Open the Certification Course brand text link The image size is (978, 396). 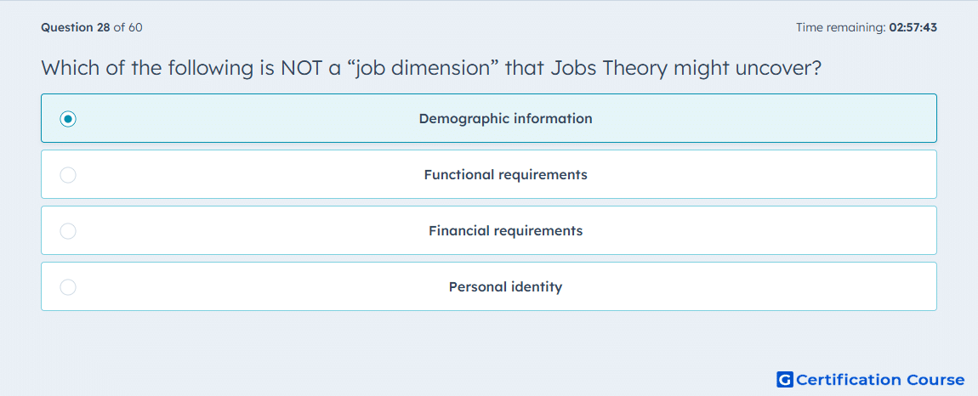(880, 379)
